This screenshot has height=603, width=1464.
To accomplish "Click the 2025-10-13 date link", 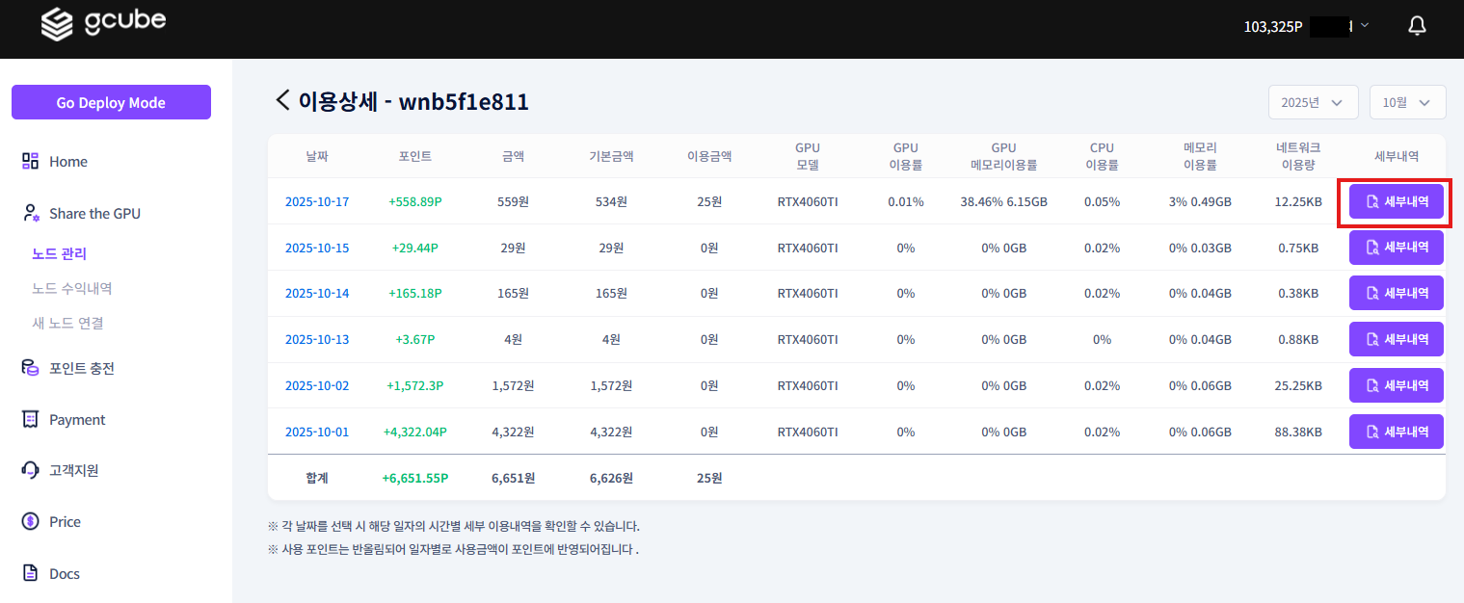I will tap(316, 339).
